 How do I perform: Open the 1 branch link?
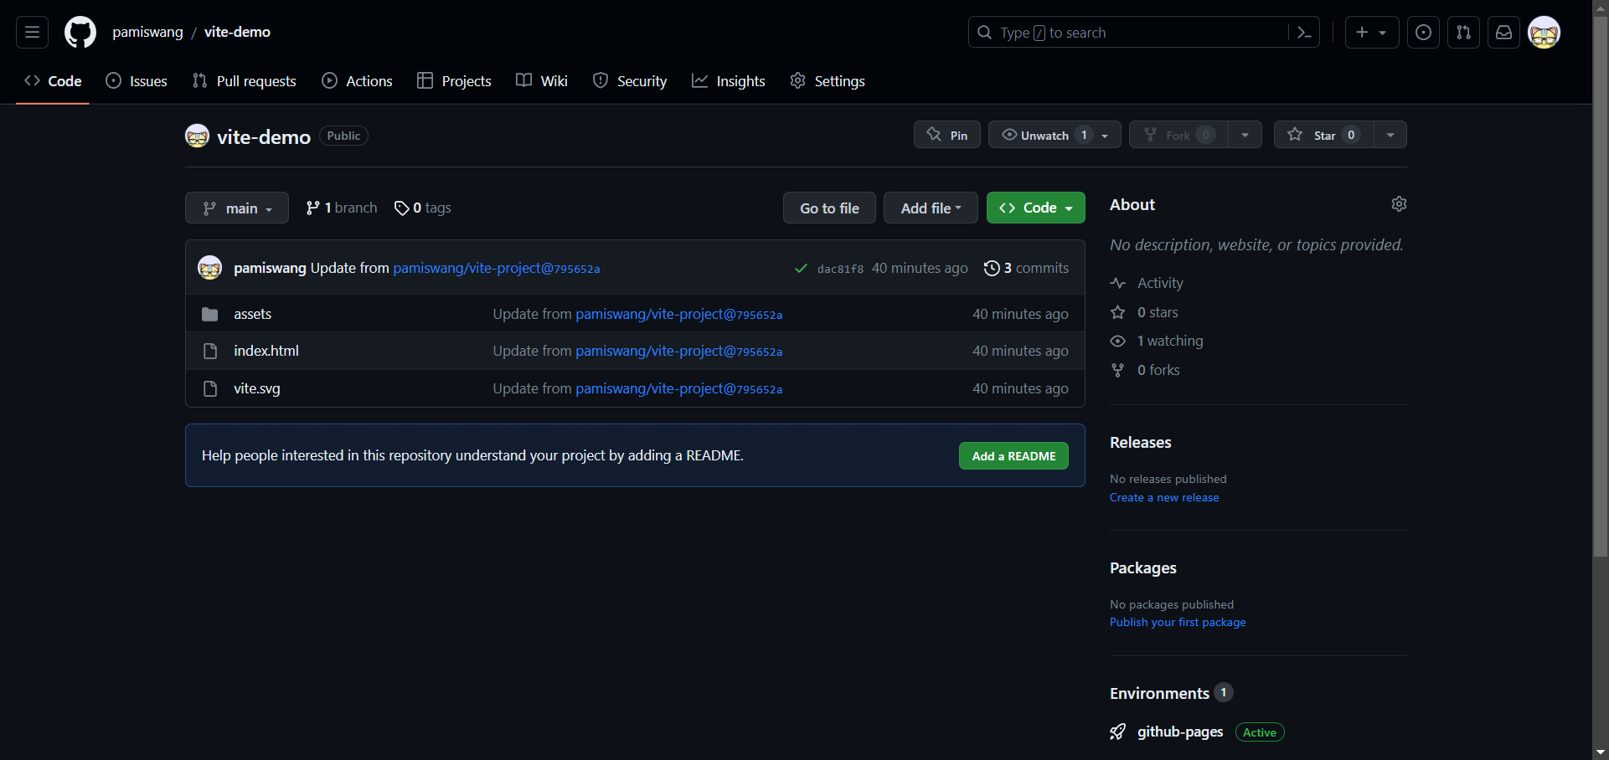pyautogui.click(x=342, y=208)
